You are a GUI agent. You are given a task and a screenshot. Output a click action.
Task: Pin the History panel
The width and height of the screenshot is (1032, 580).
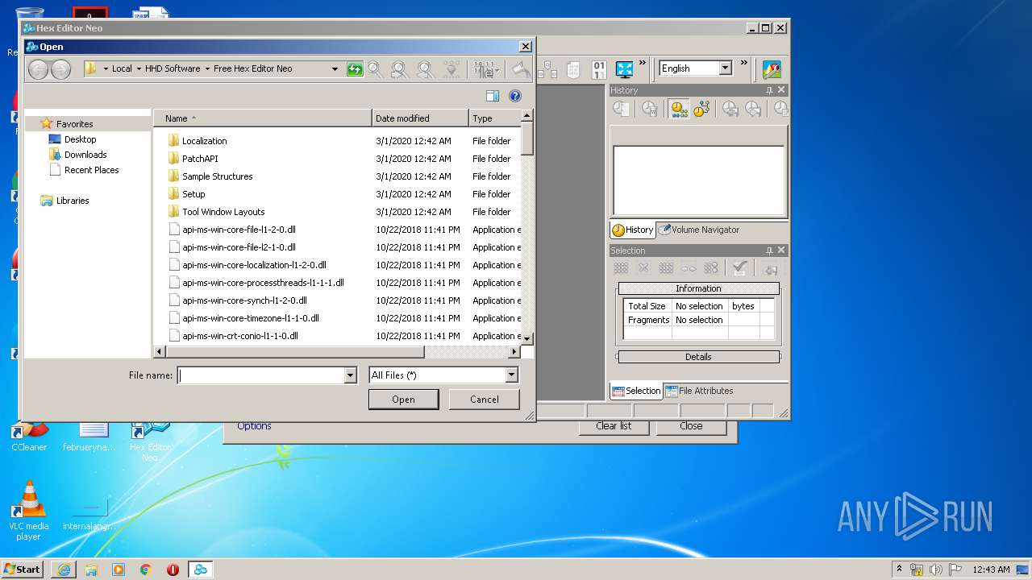click(x=769, y=90)
